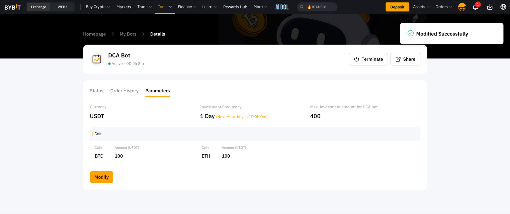Terminate the DCA Bot
Image resolution: width=510 pixels, height=214 pixels.
[x=368, y=59]
